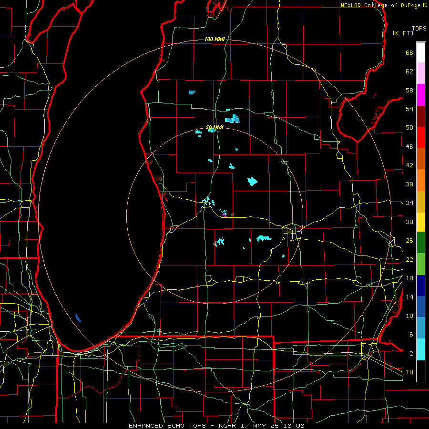This screenshot has width=429, height=429.
Task: Click the white color swatch above legend value 66
Action: 421,52
